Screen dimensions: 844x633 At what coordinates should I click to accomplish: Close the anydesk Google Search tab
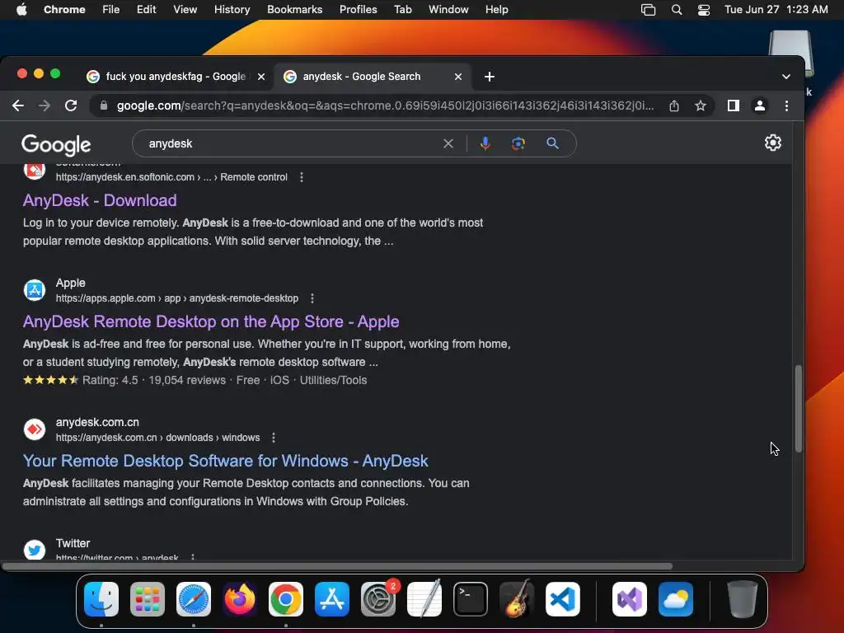click(x=458, y=77)
